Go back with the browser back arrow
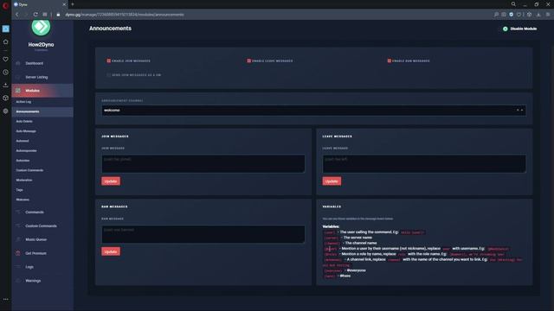The width and height of the screenshot is (554, 311). [x=17, y=15]
